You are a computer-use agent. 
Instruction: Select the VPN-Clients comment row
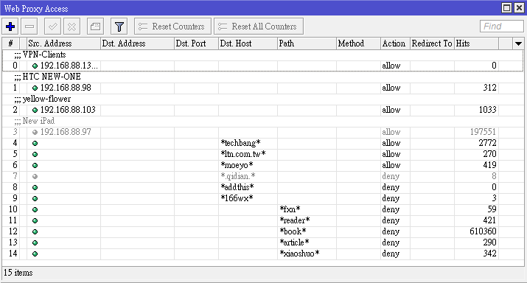(262, 55)
